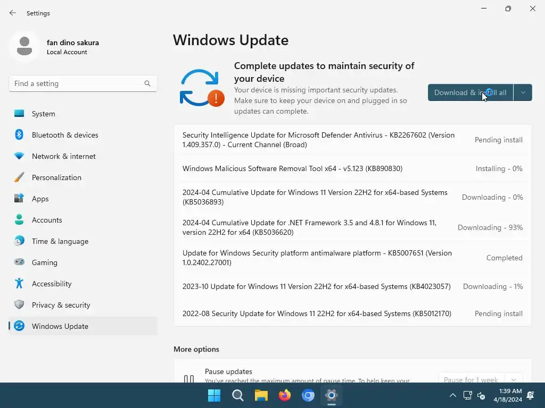
Task: Launch Chromium browser from taskbar
Action: (x=308, y=395)
